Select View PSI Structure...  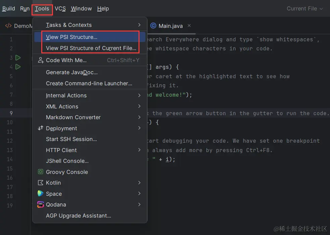(x=90, y=37)
